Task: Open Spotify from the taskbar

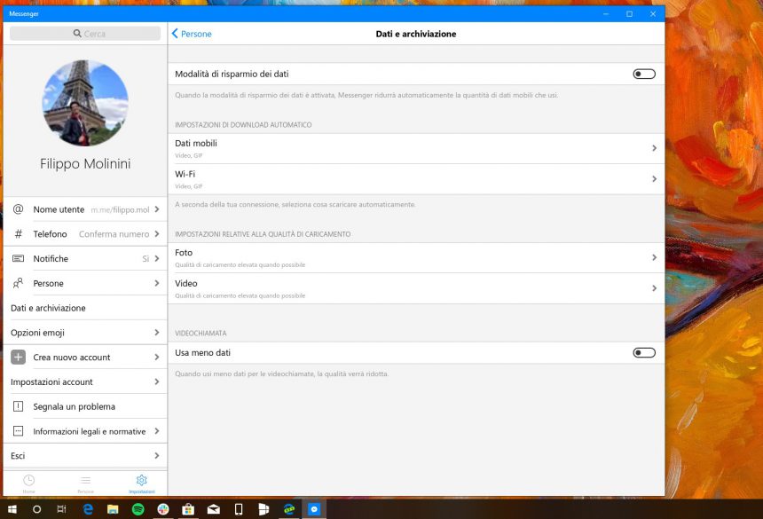Action: 138,509
